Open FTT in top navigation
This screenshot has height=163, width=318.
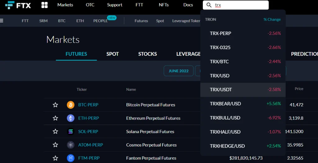pos(139,5)
